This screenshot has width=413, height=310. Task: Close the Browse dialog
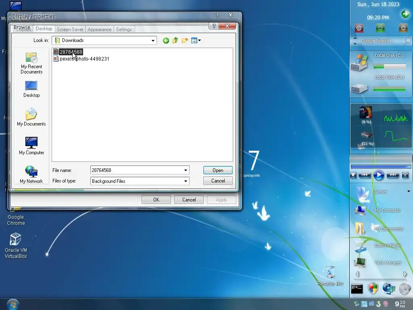(x=227, y=26)
